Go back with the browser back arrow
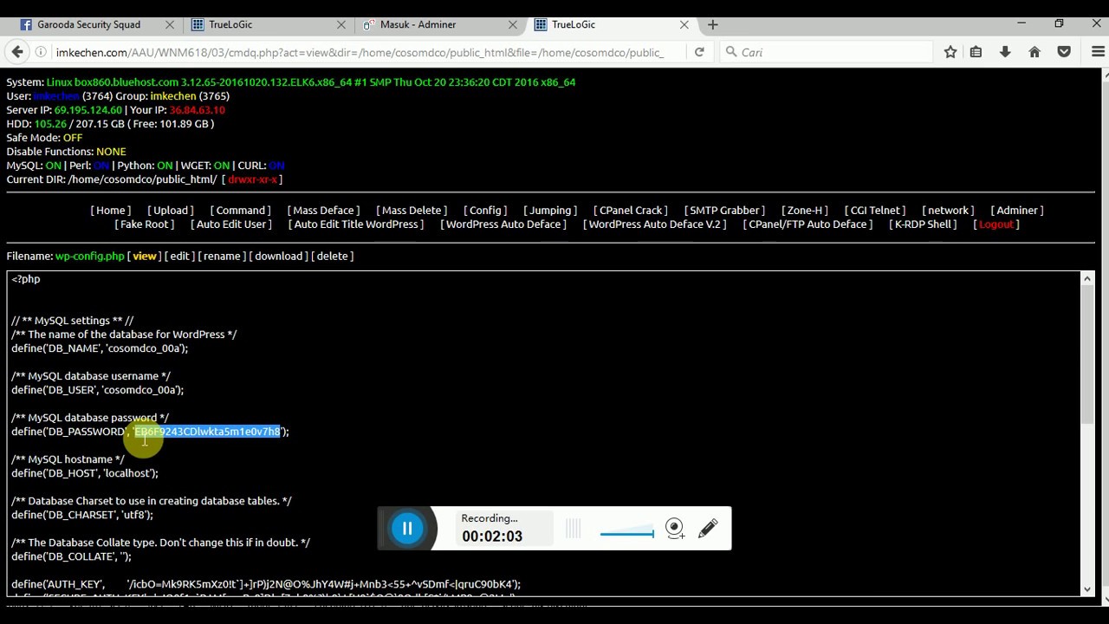 17,52
